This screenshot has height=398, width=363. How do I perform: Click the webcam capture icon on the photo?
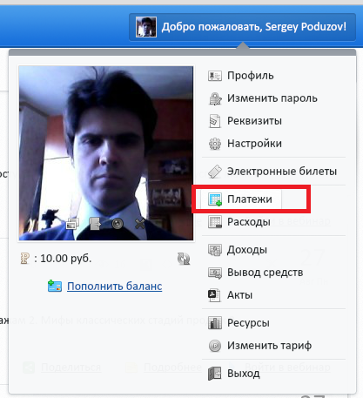coord(118,224)
